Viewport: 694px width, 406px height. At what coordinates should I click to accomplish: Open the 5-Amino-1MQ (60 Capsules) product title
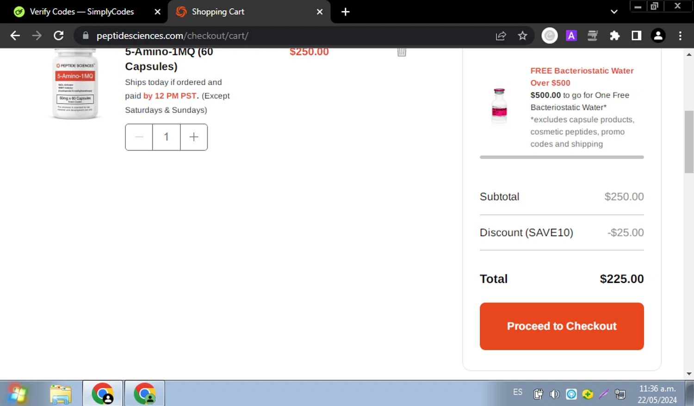point(169,59)
